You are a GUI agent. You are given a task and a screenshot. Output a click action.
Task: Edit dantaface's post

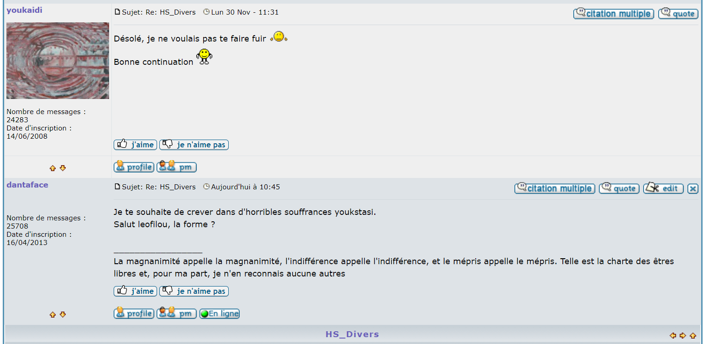click(x=663, y=188)
